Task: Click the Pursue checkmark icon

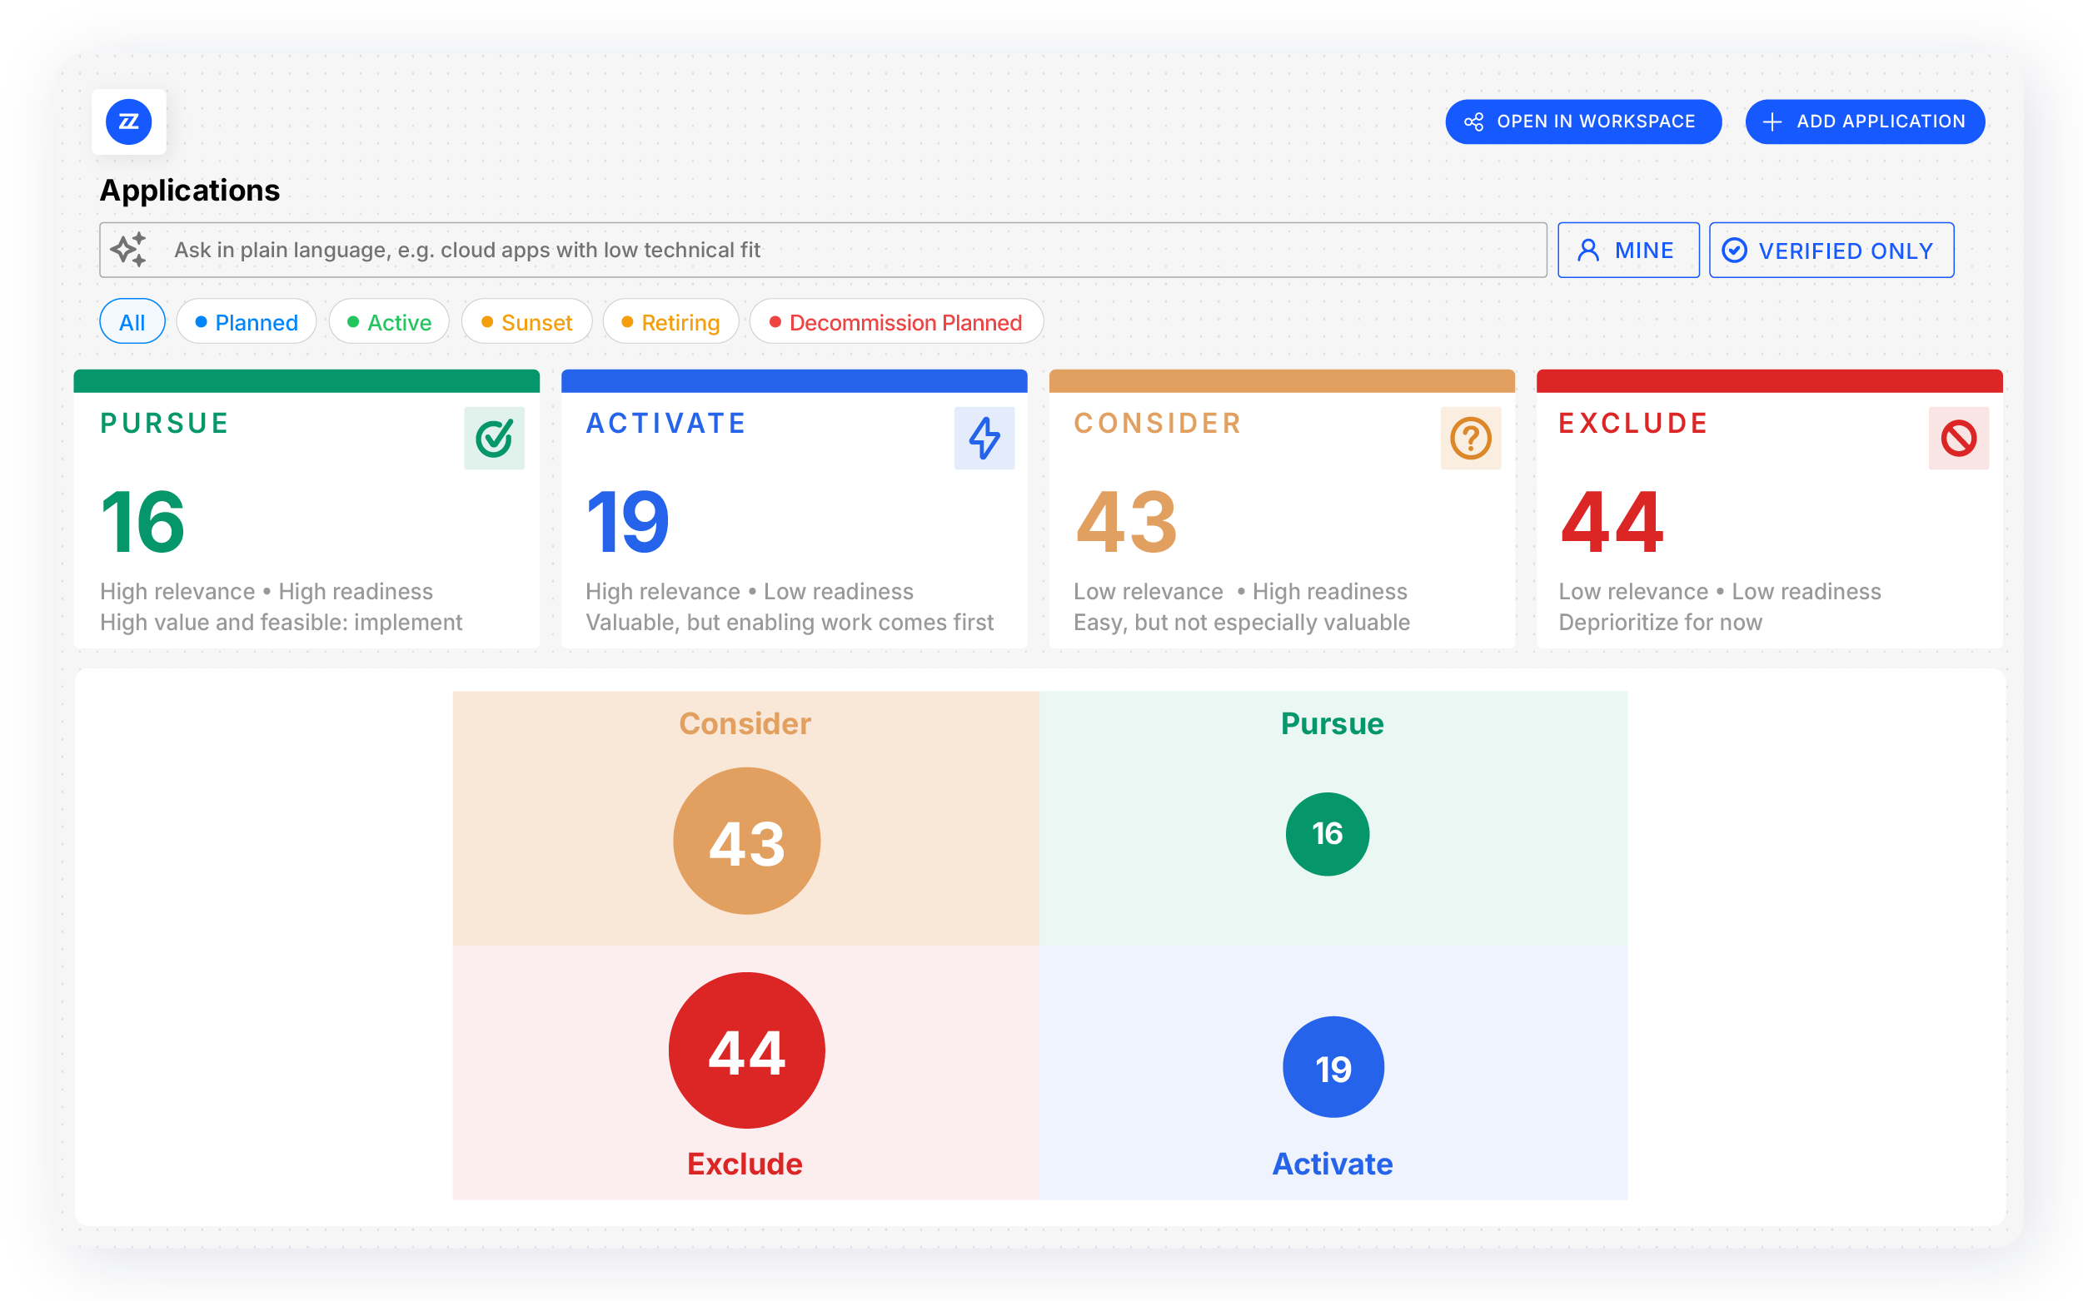Action: pos(494,438)
